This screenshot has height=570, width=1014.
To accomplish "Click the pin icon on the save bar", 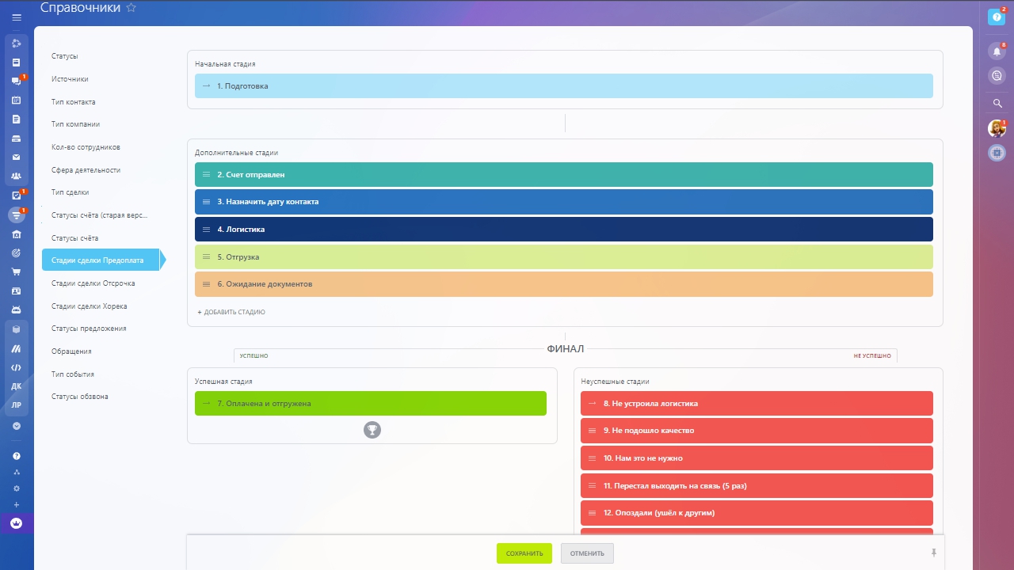I will coord(933,553).
